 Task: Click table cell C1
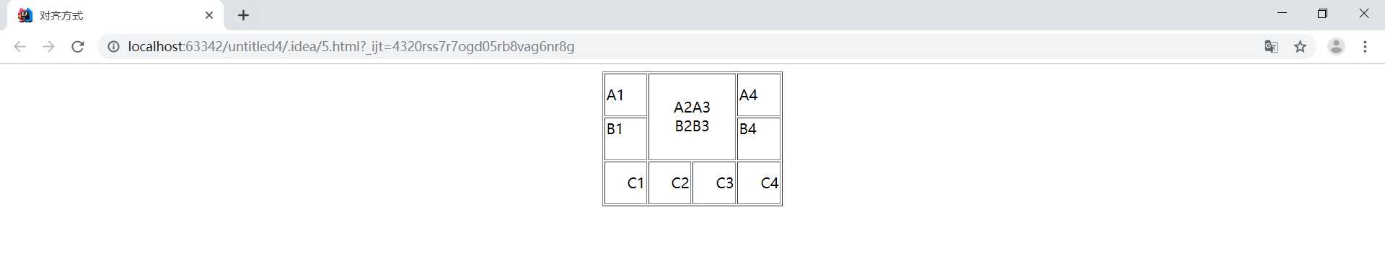(625, 183)
